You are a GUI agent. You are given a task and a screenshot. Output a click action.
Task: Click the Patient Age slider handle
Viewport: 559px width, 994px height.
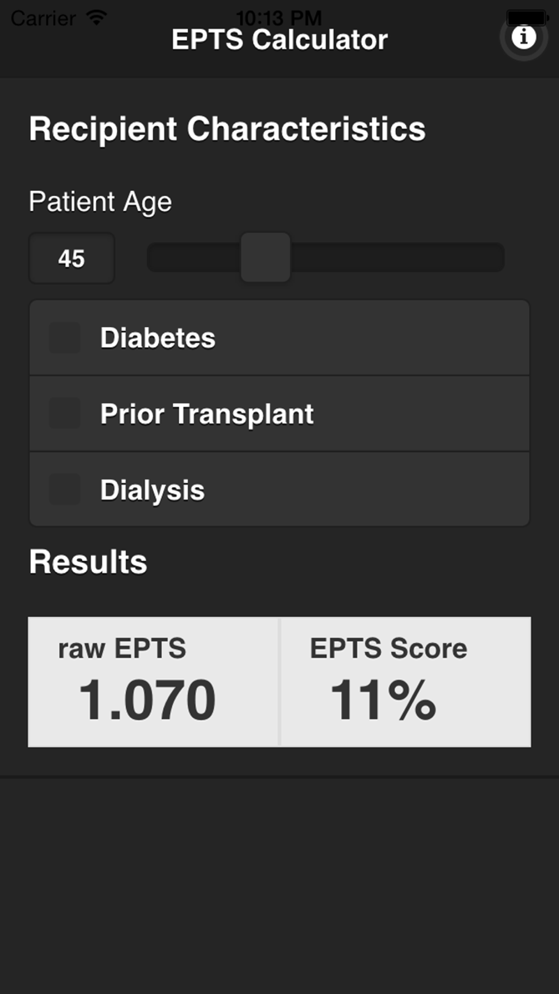(x=266, y=257)
